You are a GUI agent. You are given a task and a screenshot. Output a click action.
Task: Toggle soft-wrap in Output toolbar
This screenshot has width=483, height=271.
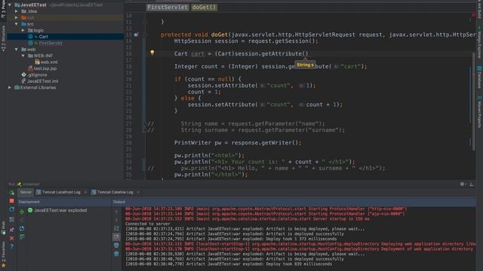pos(116,228)
